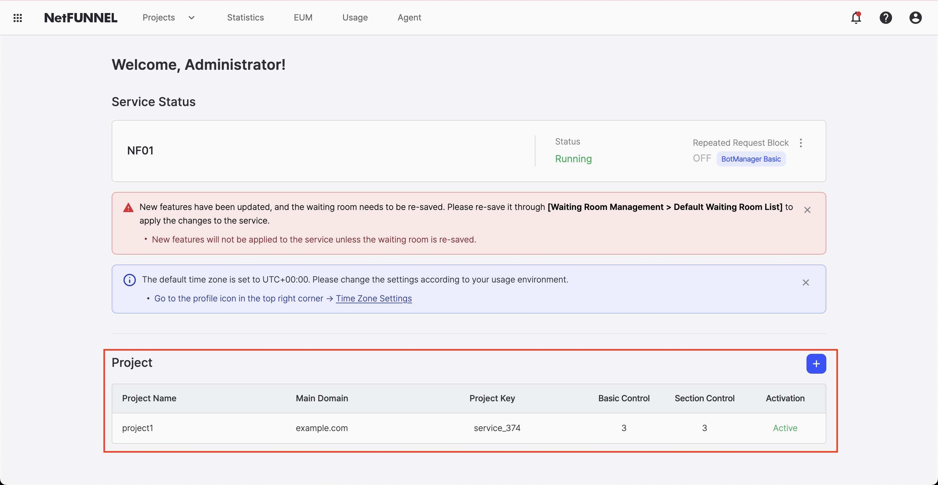Screen dimensions: 938x485
Task: Open the EUM menu item
Action: point(303,17)
